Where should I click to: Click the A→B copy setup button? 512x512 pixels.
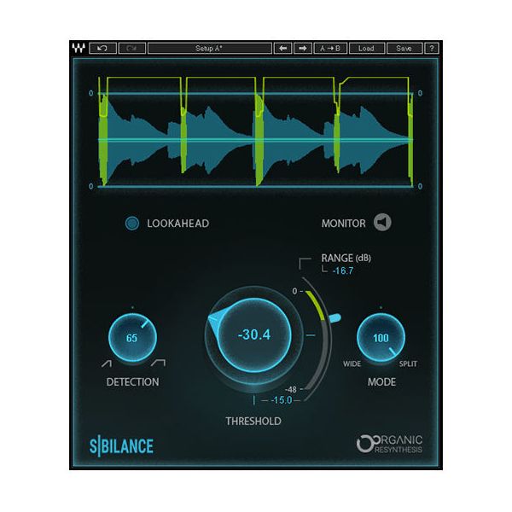point(330,49)
